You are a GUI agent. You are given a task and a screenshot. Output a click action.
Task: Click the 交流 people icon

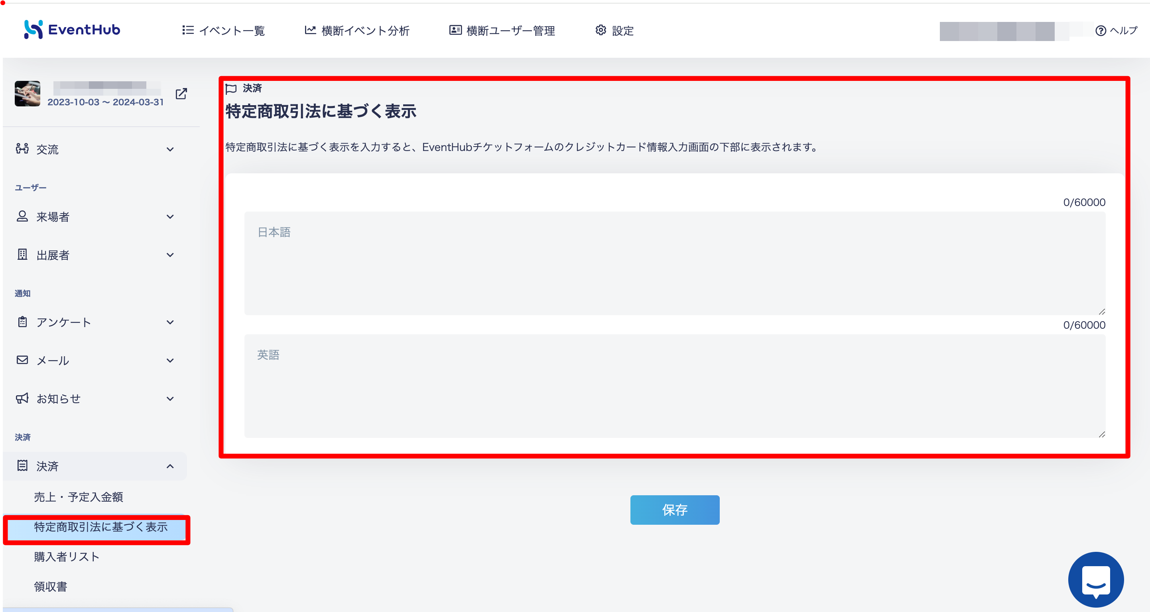point(22,149)
